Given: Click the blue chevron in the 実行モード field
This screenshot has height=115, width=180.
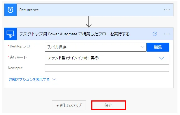Looking at the screenshot, I should (x=162, y=58).
